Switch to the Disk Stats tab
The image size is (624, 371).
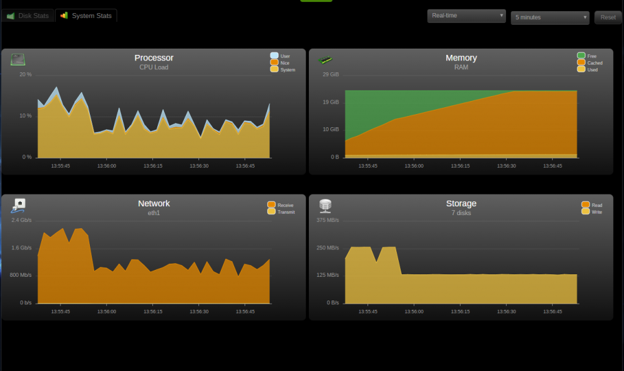pos(27,16)
